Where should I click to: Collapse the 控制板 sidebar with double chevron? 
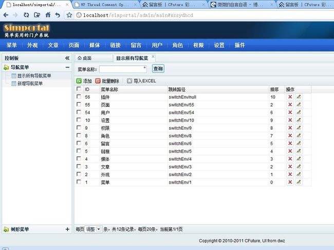(67, 58)
